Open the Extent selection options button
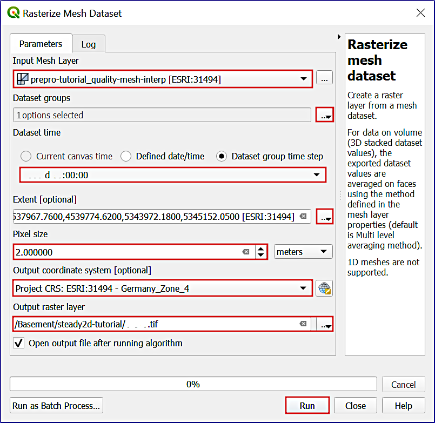Viewport: 435px width, 423px height. (x=324, y=216)
